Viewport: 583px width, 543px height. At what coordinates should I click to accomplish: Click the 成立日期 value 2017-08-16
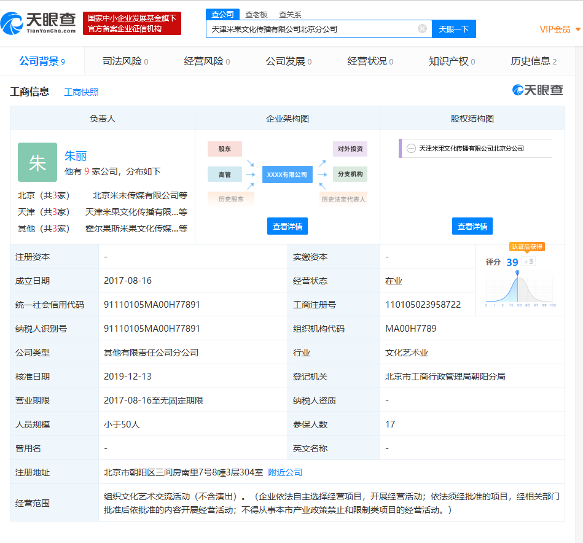(x=128, y=280)
